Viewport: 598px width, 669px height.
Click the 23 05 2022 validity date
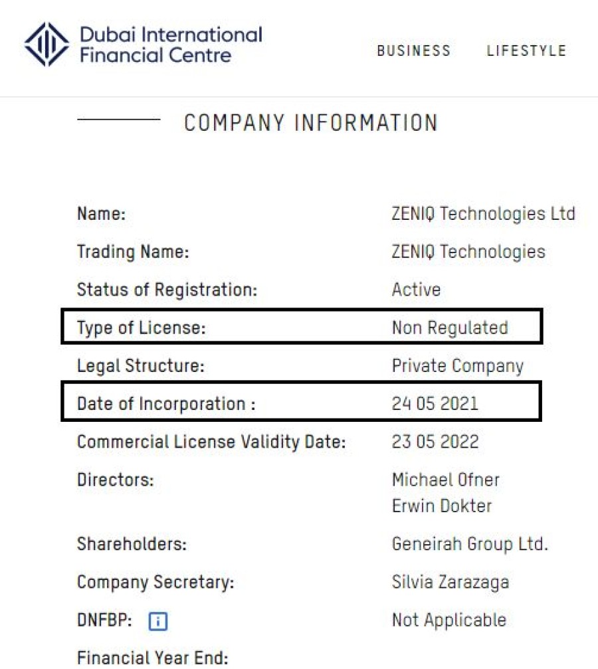coord(435,442)
